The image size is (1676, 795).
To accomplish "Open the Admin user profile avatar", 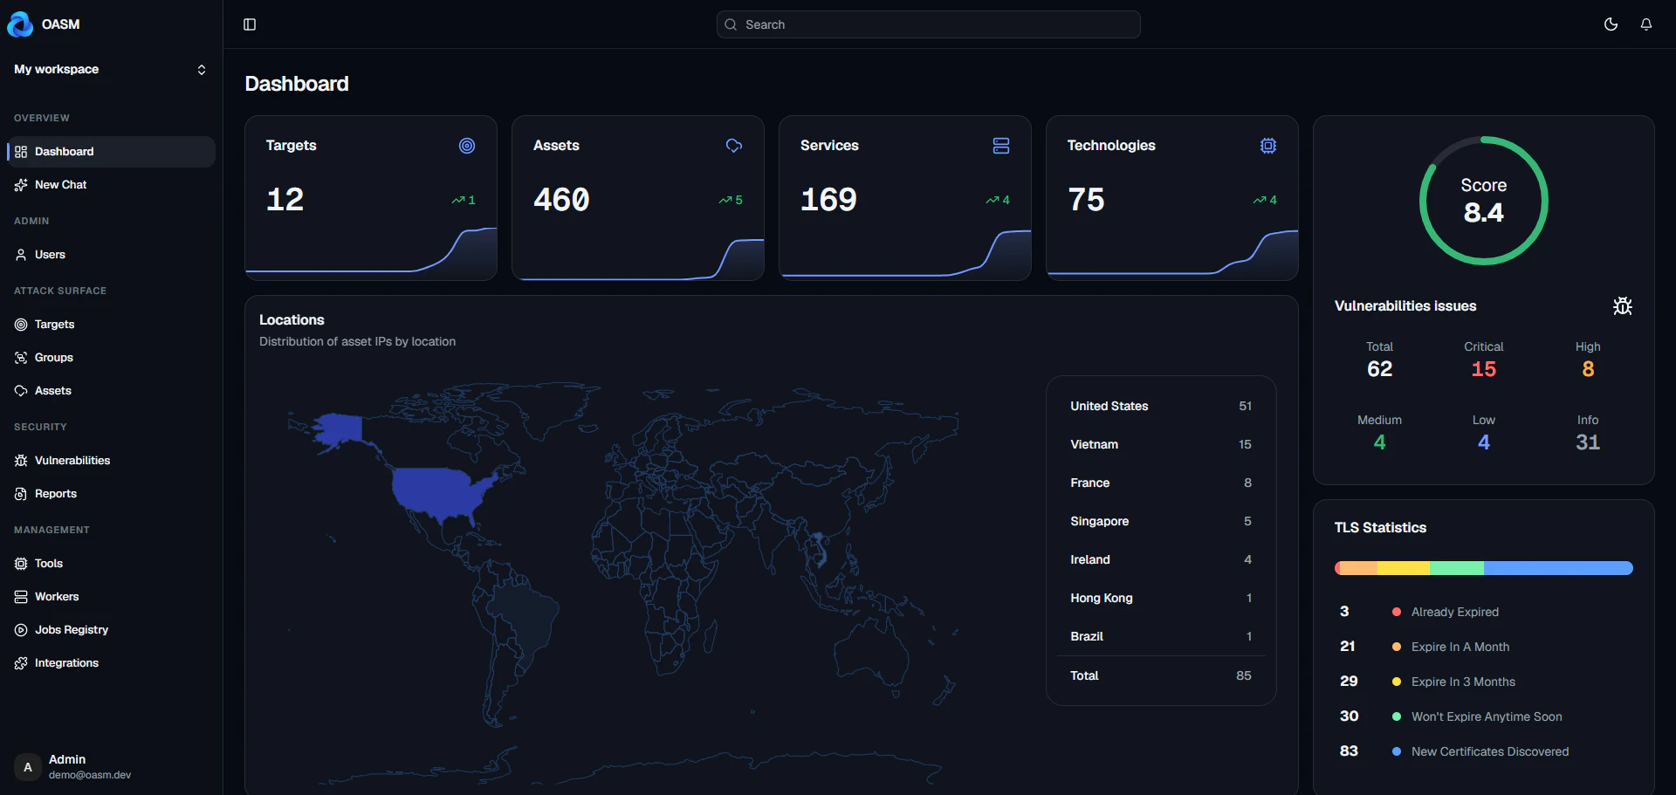I will point(28,768).
